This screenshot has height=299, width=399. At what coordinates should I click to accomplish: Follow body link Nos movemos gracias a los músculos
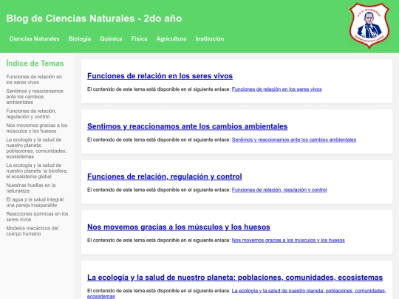pyautogui.click(x=288, y=240)
